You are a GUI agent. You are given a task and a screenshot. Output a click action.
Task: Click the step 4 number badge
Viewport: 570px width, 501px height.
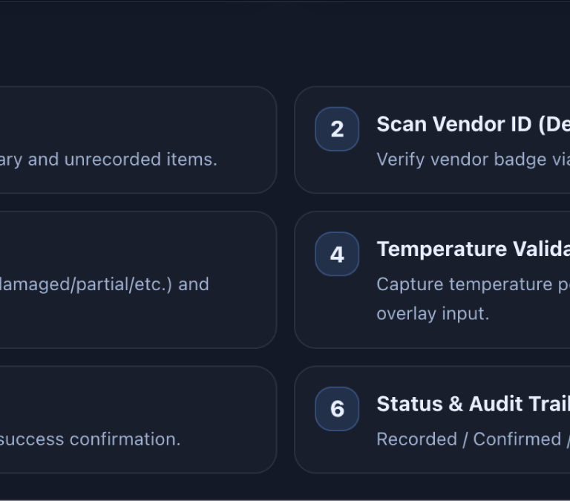point(337,255)
